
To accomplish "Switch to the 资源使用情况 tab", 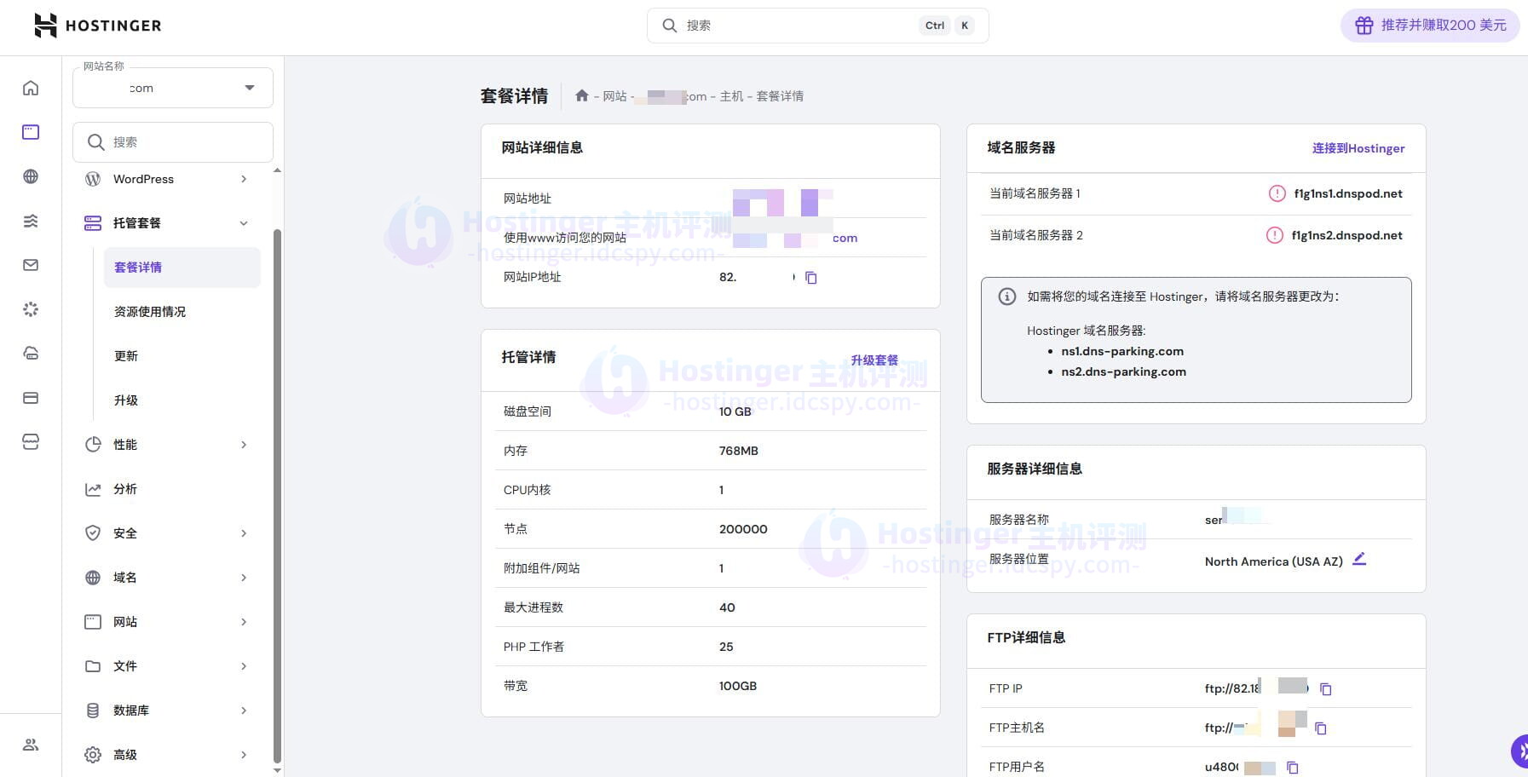I will coord(150,311).
